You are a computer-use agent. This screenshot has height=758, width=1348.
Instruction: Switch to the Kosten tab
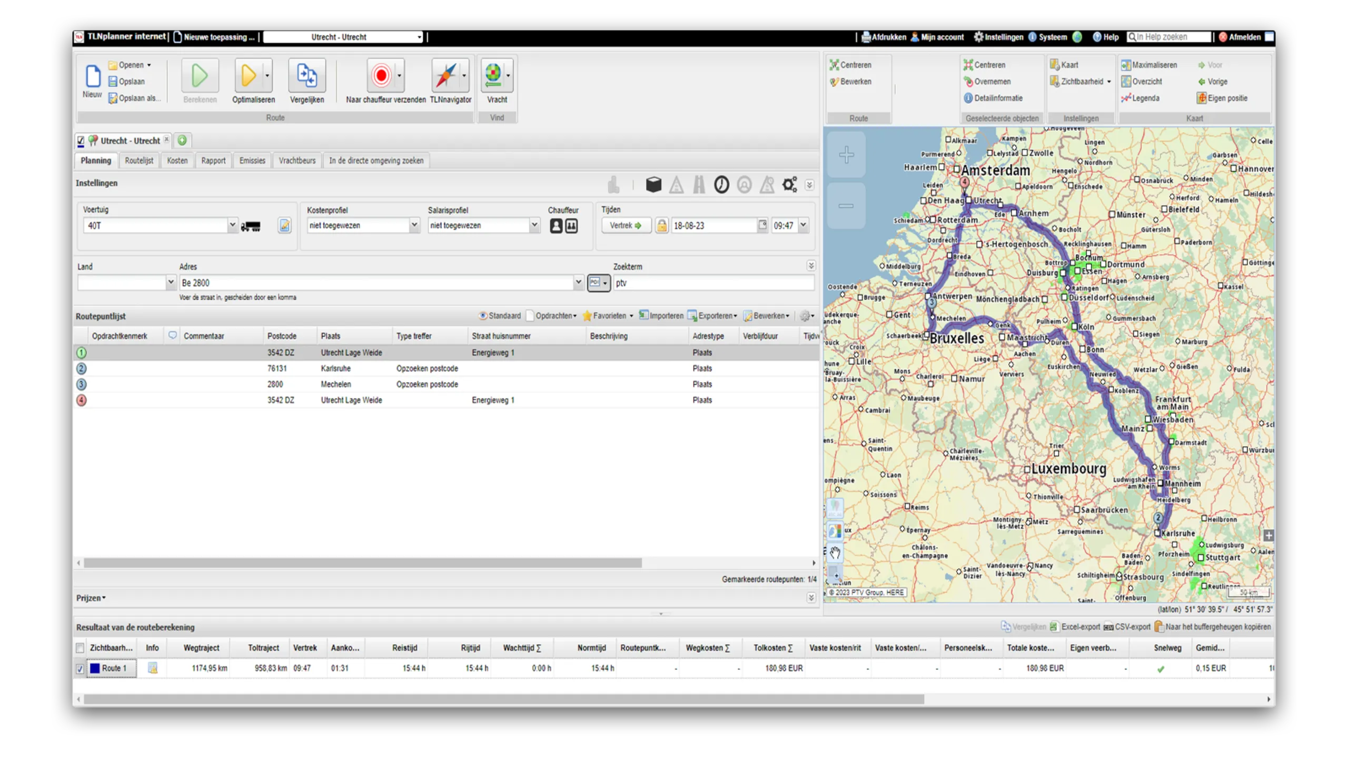click(177, 161)
